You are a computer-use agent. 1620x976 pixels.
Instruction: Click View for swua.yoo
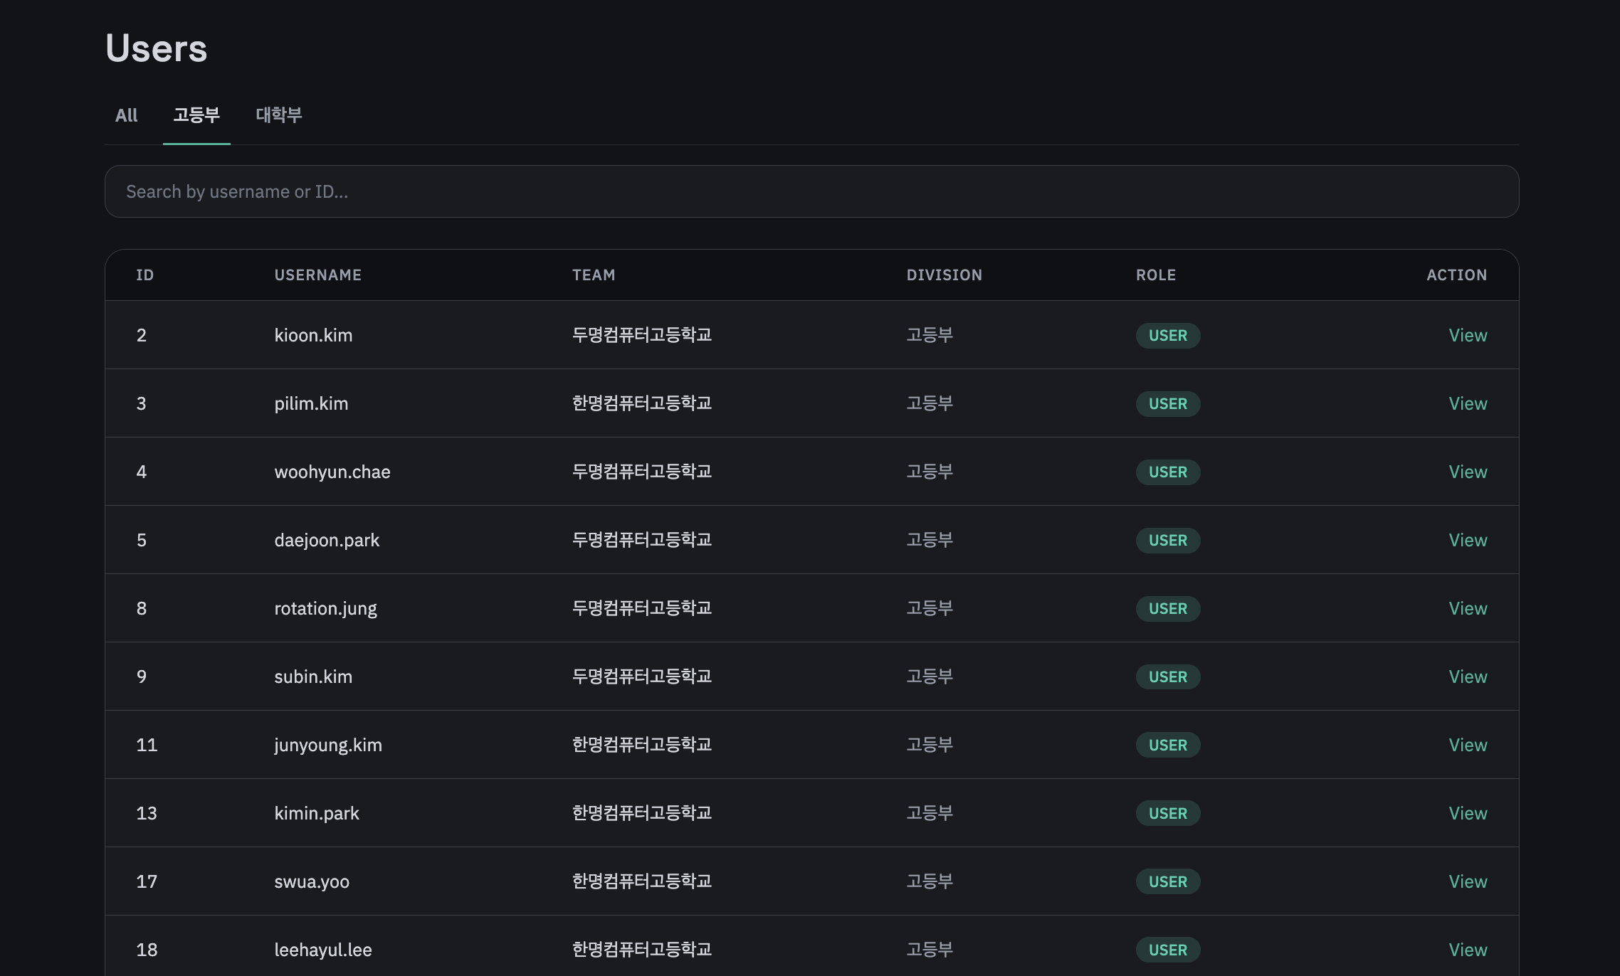tap(1467, 882)
